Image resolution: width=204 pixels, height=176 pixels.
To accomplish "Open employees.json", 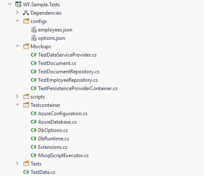I will pyautogui.click(x=55, y=30).
